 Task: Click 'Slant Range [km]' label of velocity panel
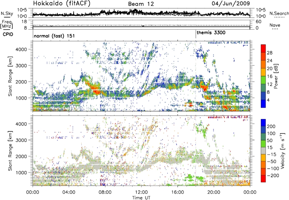(x=10, y=151)
